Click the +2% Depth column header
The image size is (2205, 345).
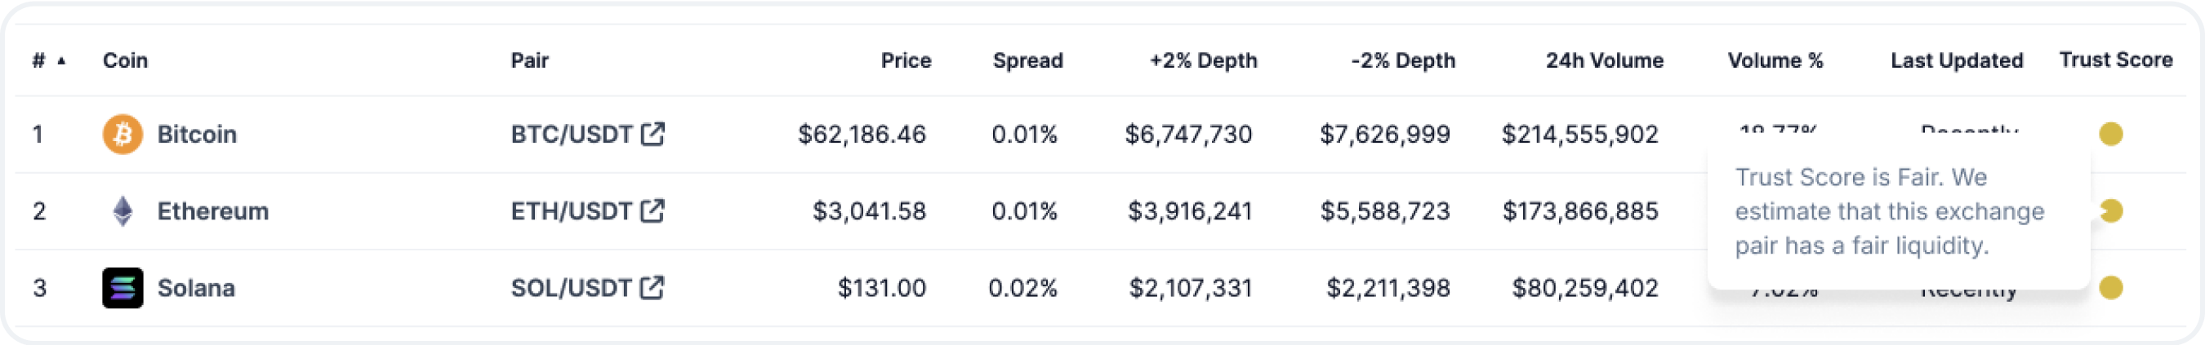pos(1203,60)
